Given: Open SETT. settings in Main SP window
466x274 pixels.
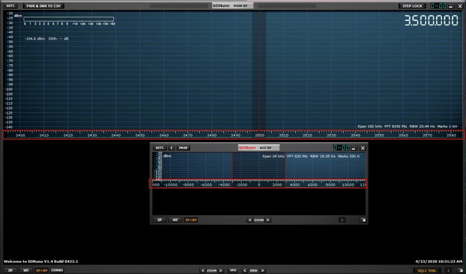Looking at the screenshot, I should point(11,6).
